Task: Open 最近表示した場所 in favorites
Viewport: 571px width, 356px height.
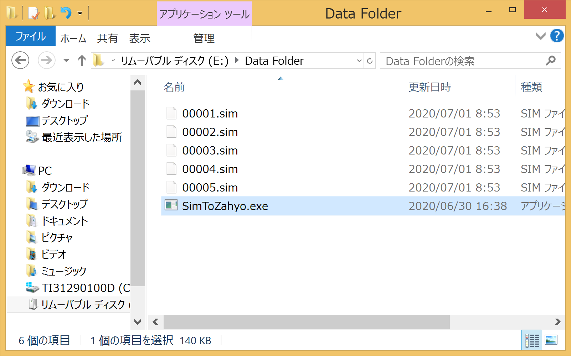Action: [82, 137]
